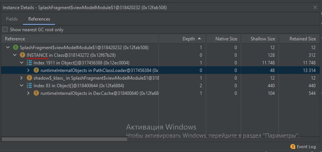
Task: Click the Event Log notification badge icon
Action: [x=293, y=147]
